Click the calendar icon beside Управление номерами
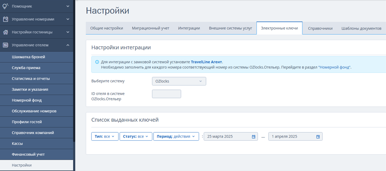The width and height of the screenshot is (386, 171). point(5,19)
